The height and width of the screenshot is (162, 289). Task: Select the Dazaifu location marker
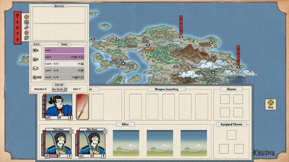click(148, 49)
